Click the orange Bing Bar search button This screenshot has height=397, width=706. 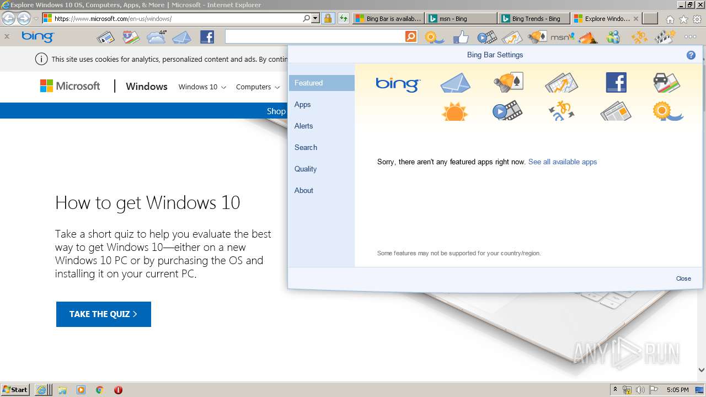pyautogui.click(x=411, y=36)
